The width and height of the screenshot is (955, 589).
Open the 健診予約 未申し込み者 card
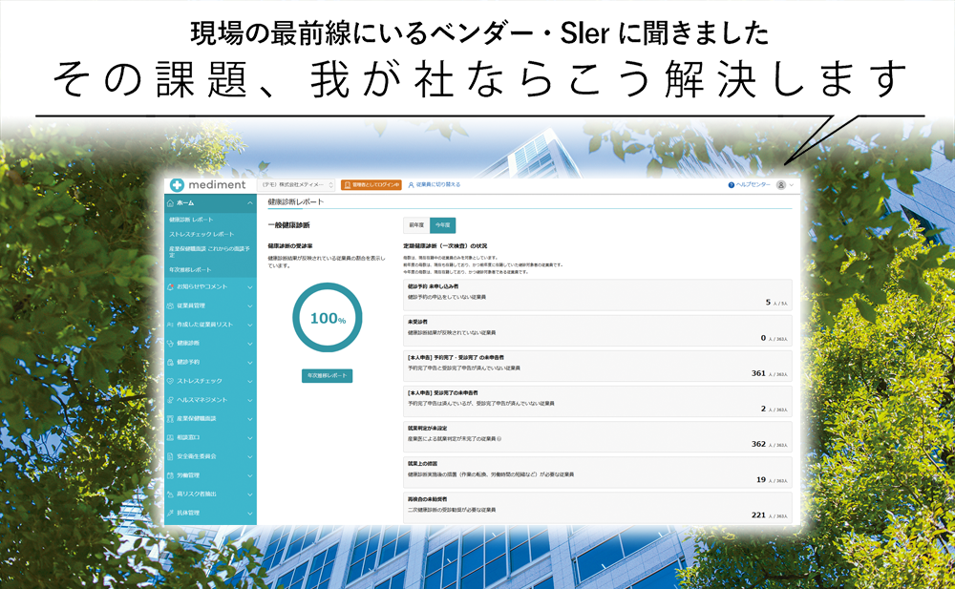coord(598,295)
